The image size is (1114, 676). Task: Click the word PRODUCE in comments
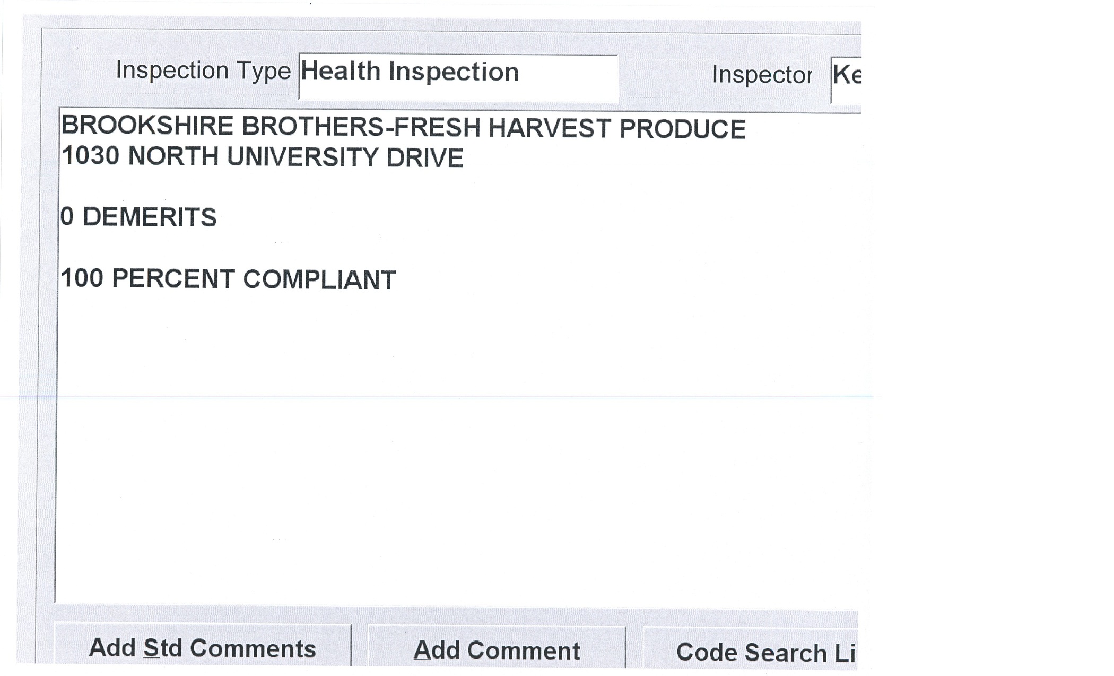tap(682, 129)
